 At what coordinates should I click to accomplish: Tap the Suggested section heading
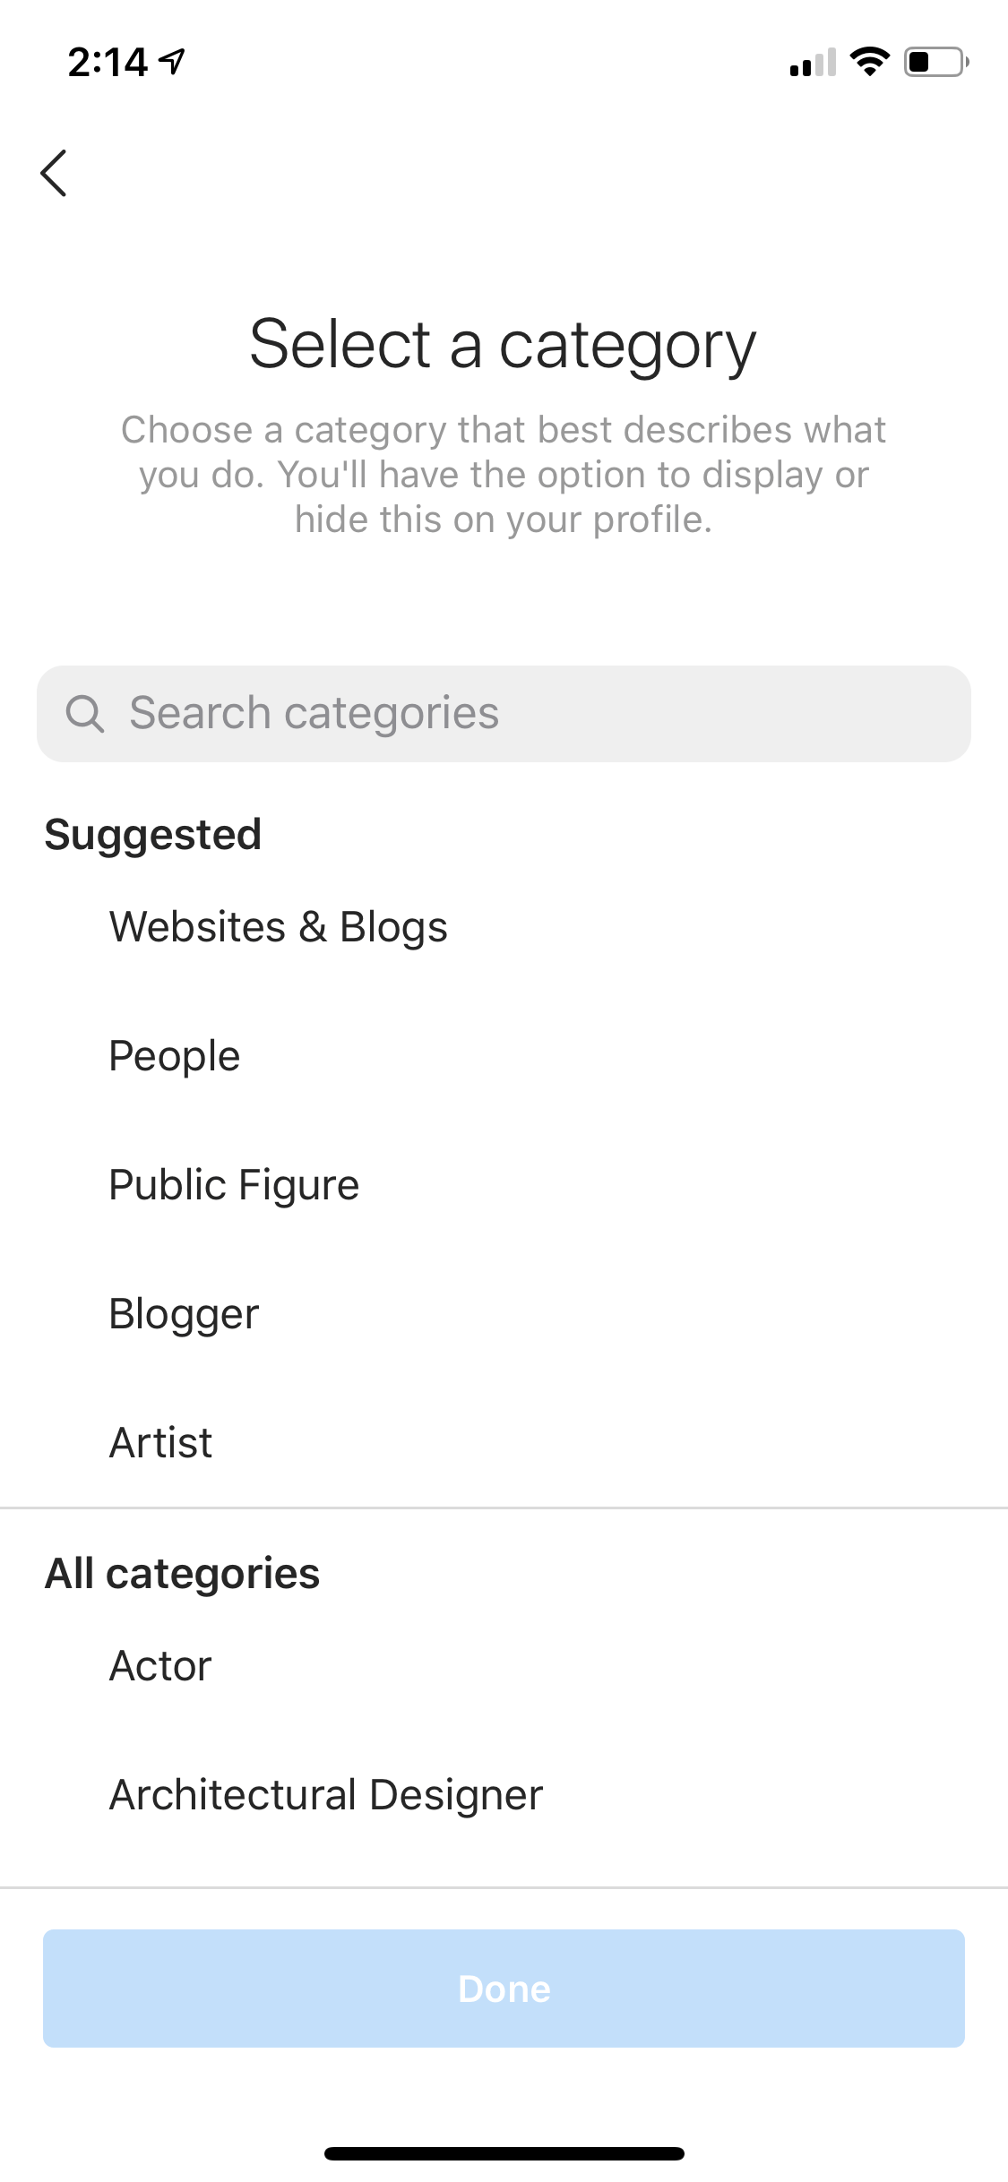(153, 835)
